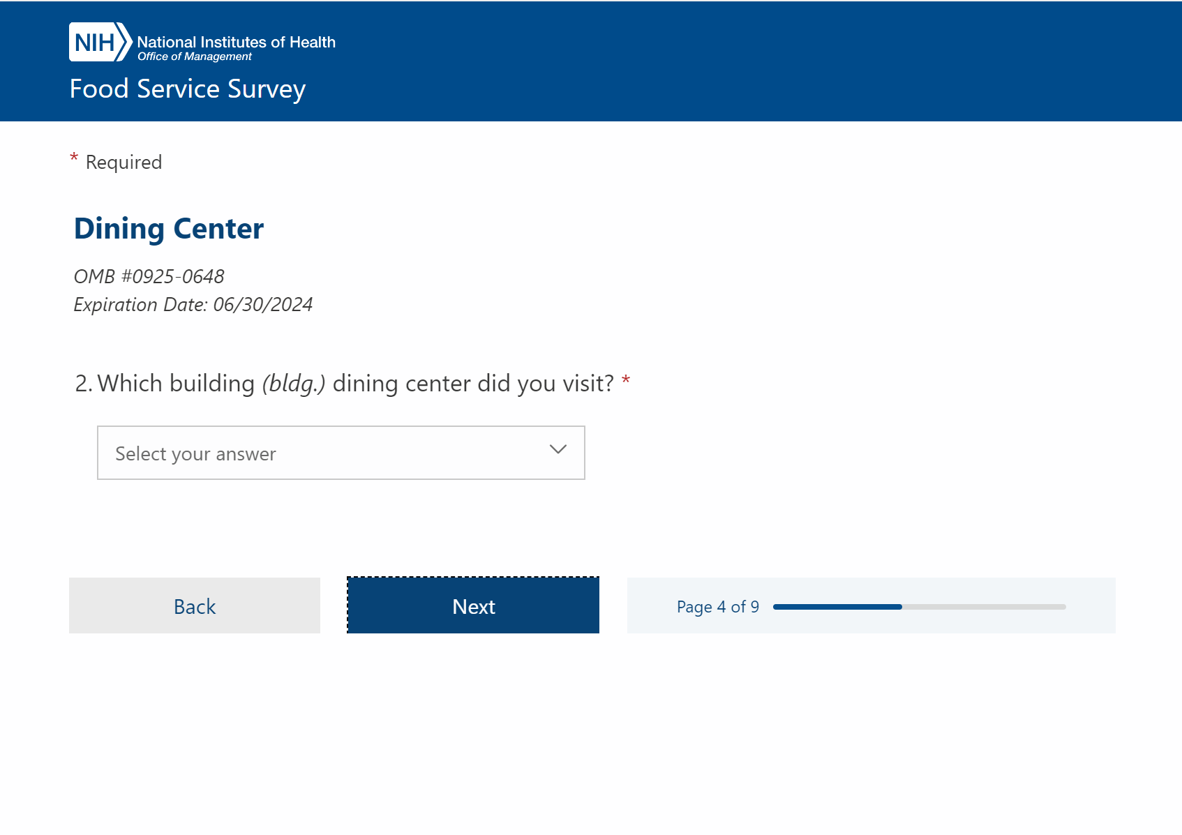Click the National Institutes of Health title

point(236,42)
